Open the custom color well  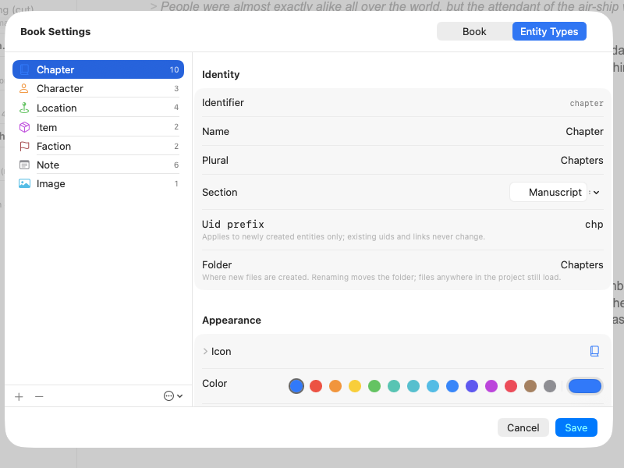click(584, 386)
